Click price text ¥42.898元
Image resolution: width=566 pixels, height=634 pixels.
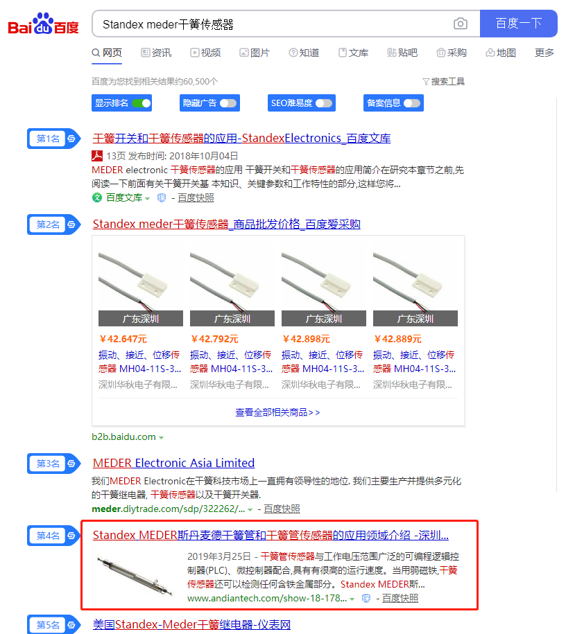point(306,339)
